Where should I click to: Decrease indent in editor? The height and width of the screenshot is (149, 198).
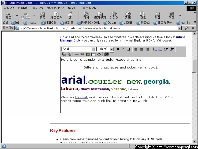point(166,49)
